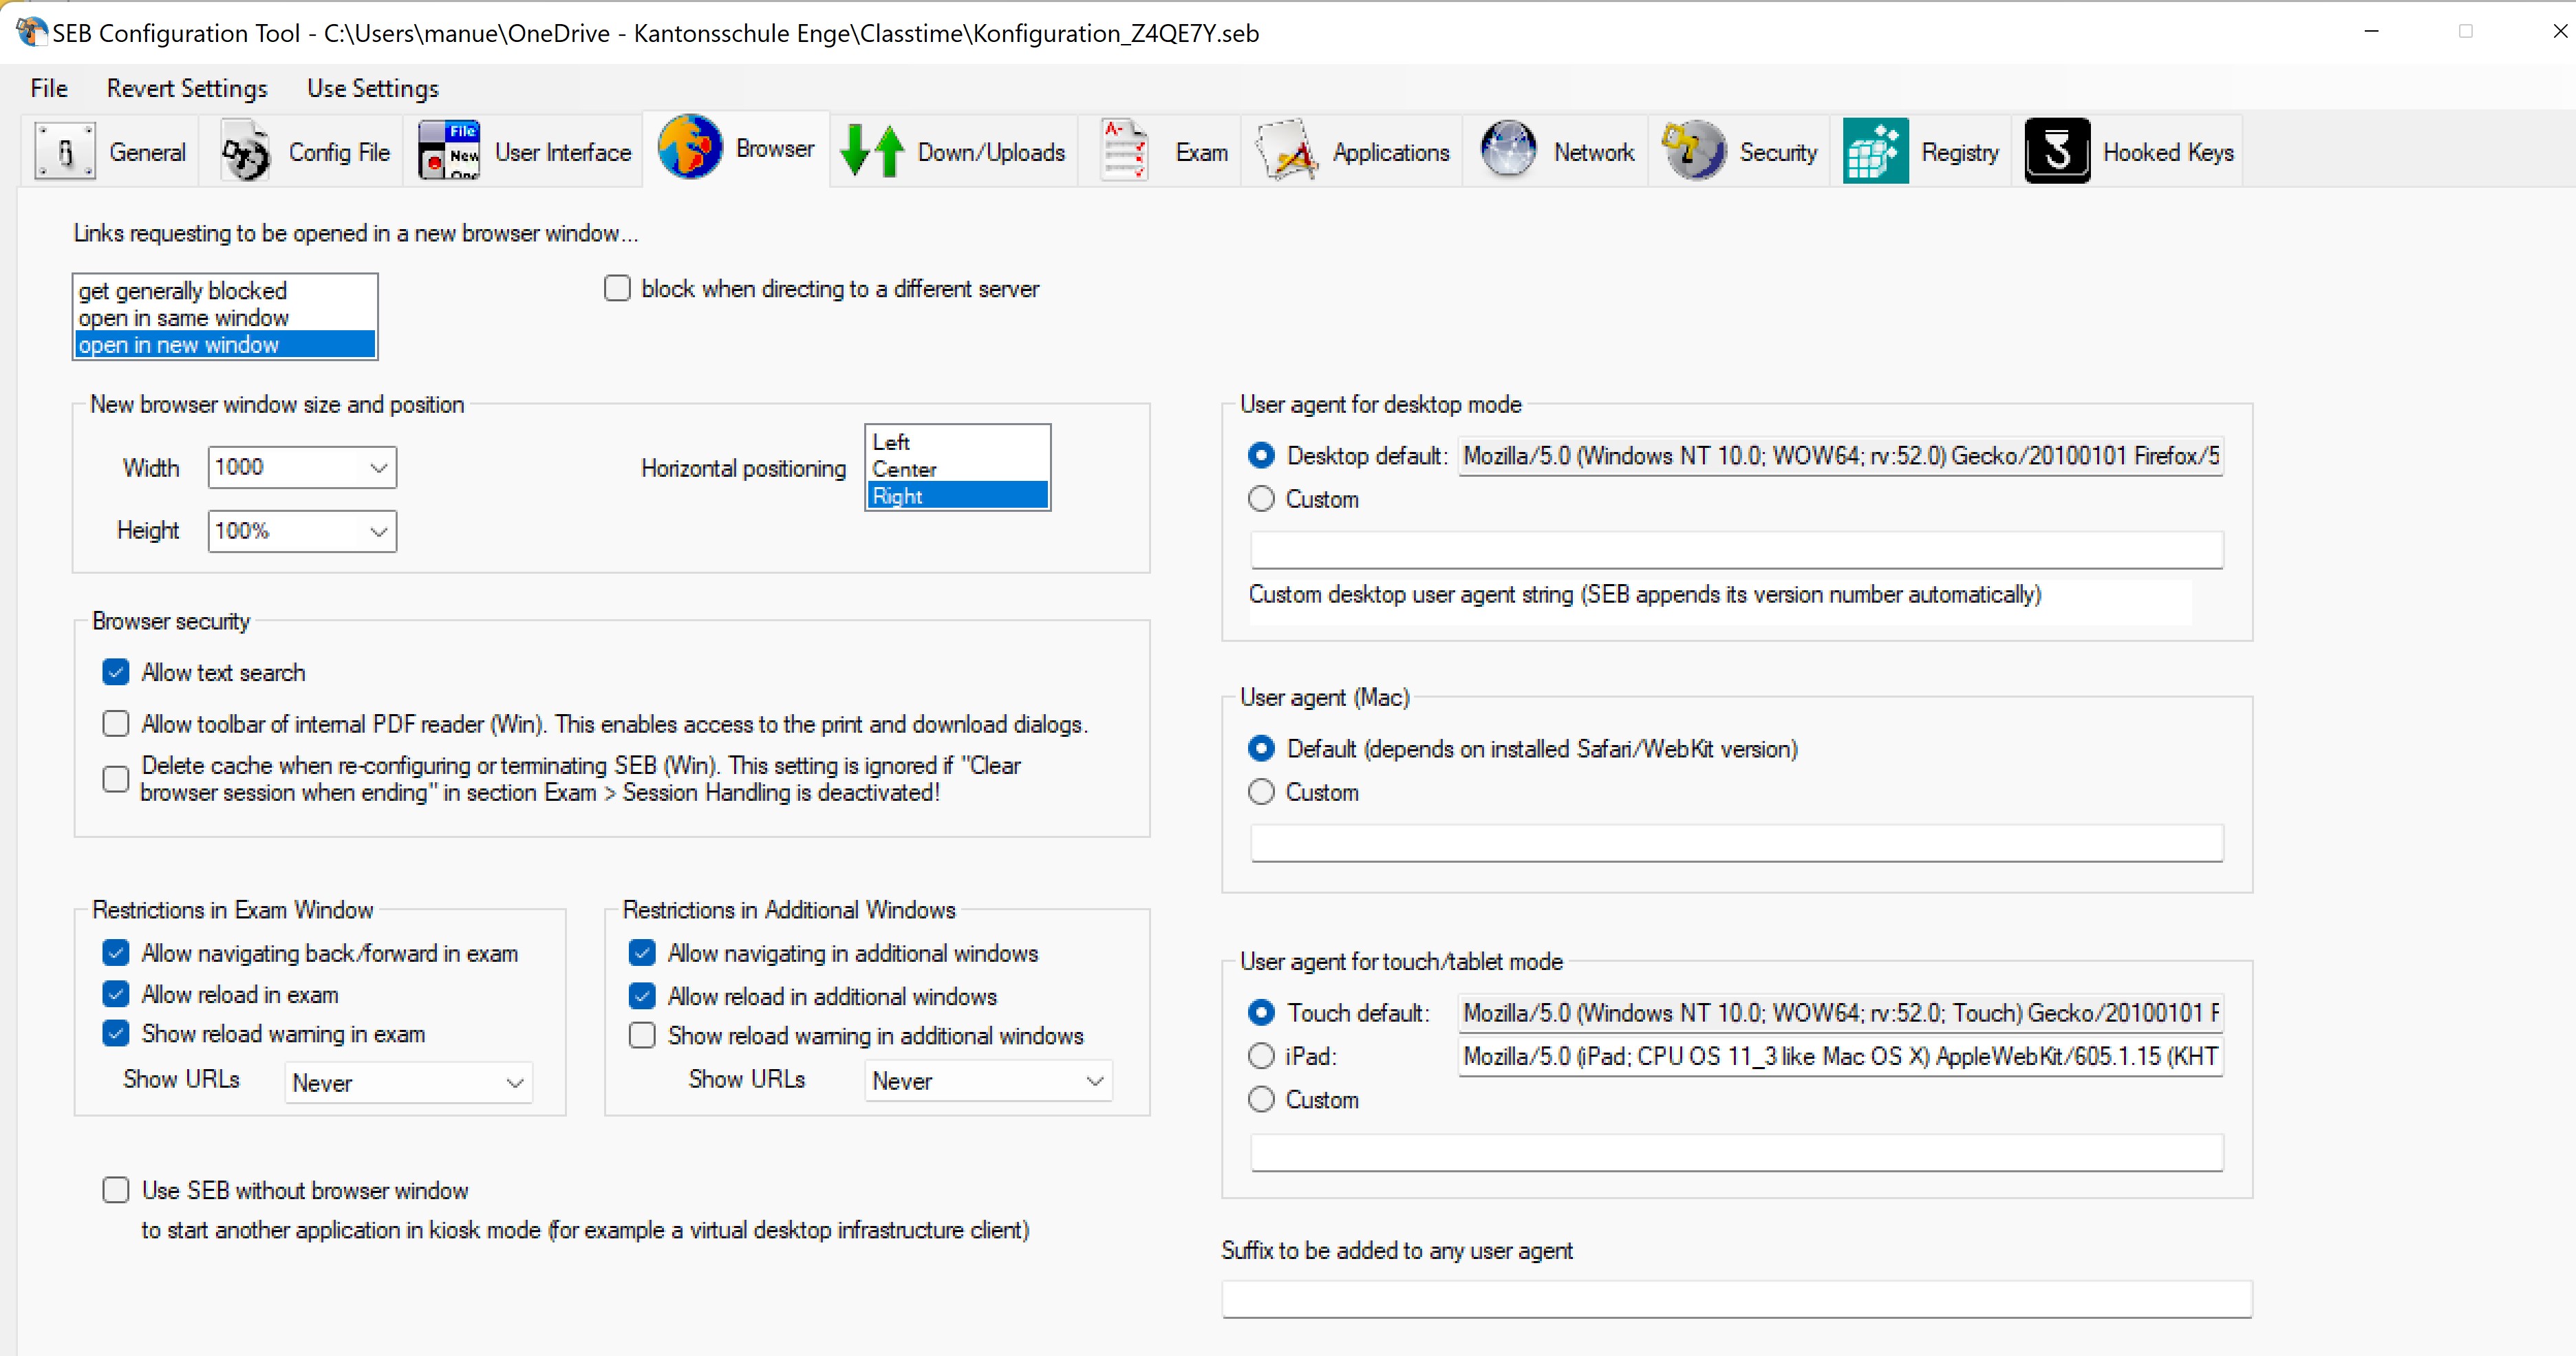
Task: Open the Network settings panel
Action: [1557, 150]
